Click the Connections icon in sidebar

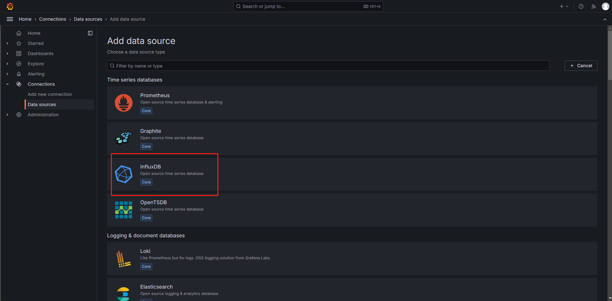click(x=19, y=84)
